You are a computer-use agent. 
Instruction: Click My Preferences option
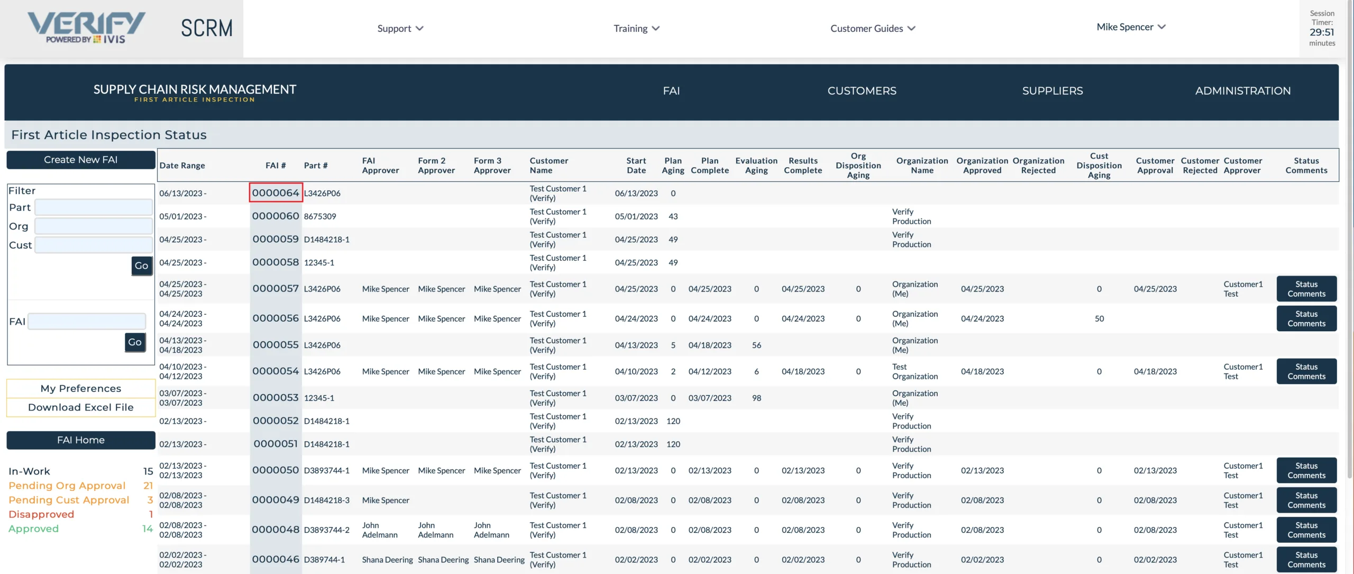tap(80, 388)
